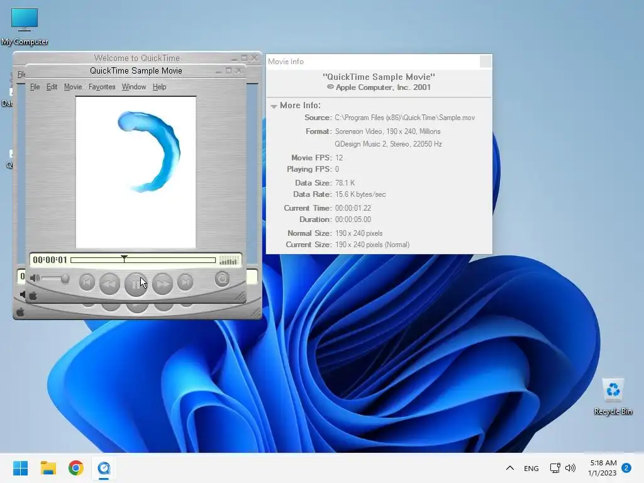The height and width of the screenshot is (483, 644).
Task: Maximize the QuickTime Sample Movie window
Action: 229,70
